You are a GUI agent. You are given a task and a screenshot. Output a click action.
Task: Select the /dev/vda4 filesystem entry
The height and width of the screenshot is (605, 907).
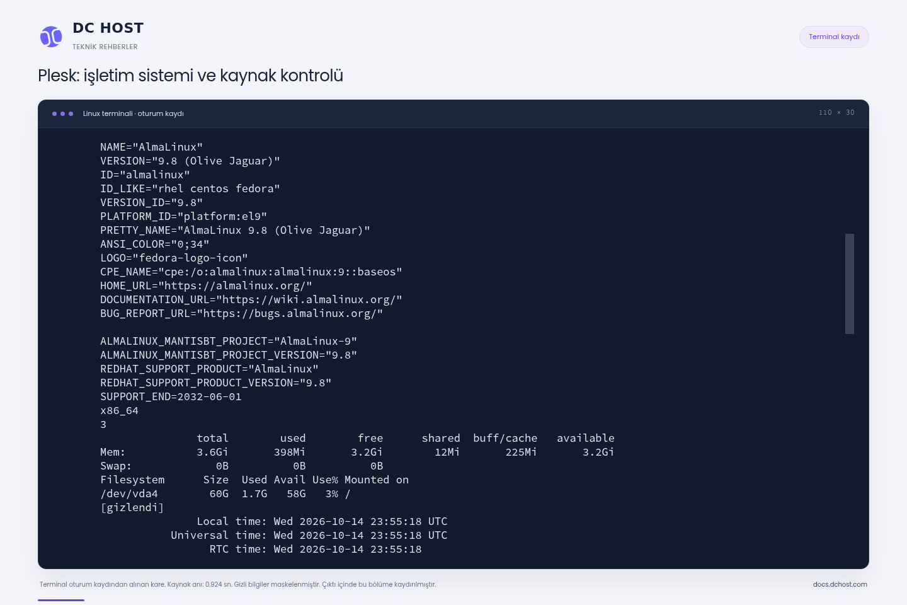[x=129, y=493]
